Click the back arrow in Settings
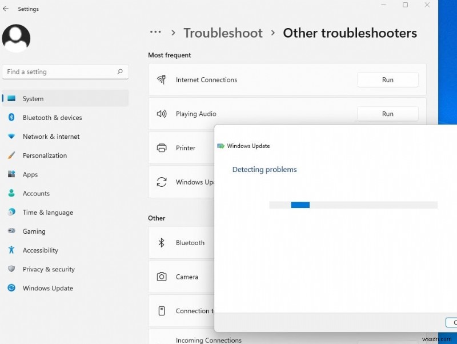The height and width of the screenshot is (344, 457). point(6,9)
